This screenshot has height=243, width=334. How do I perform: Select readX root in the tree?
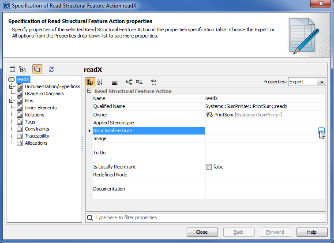pos(23,79)
